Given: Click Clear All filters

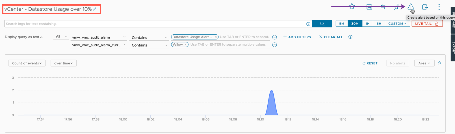Looking at the screenshot, I should 331,37.
